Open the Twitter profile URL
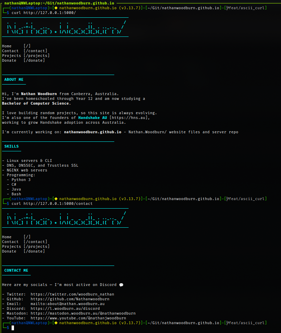Image resolution: width=281 pixels, height=333 pixels. 72,294
